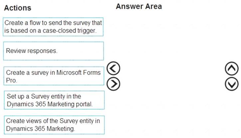Reorder selected answer upward with chevron
The width and height of the screenshot is (241, 138).
click(232, 69)
